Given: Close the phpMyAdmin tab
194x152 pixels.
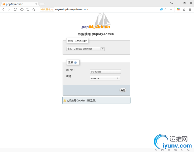Looking at the screenshot, I should click(x=36, y=4).
